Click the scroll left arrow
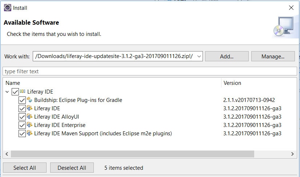 click(x=7, y=154)
